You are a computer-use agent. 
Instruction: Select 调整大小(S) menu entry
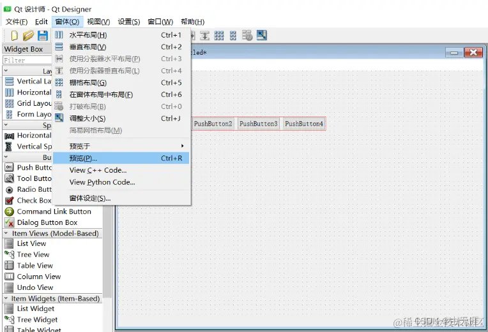121,119
